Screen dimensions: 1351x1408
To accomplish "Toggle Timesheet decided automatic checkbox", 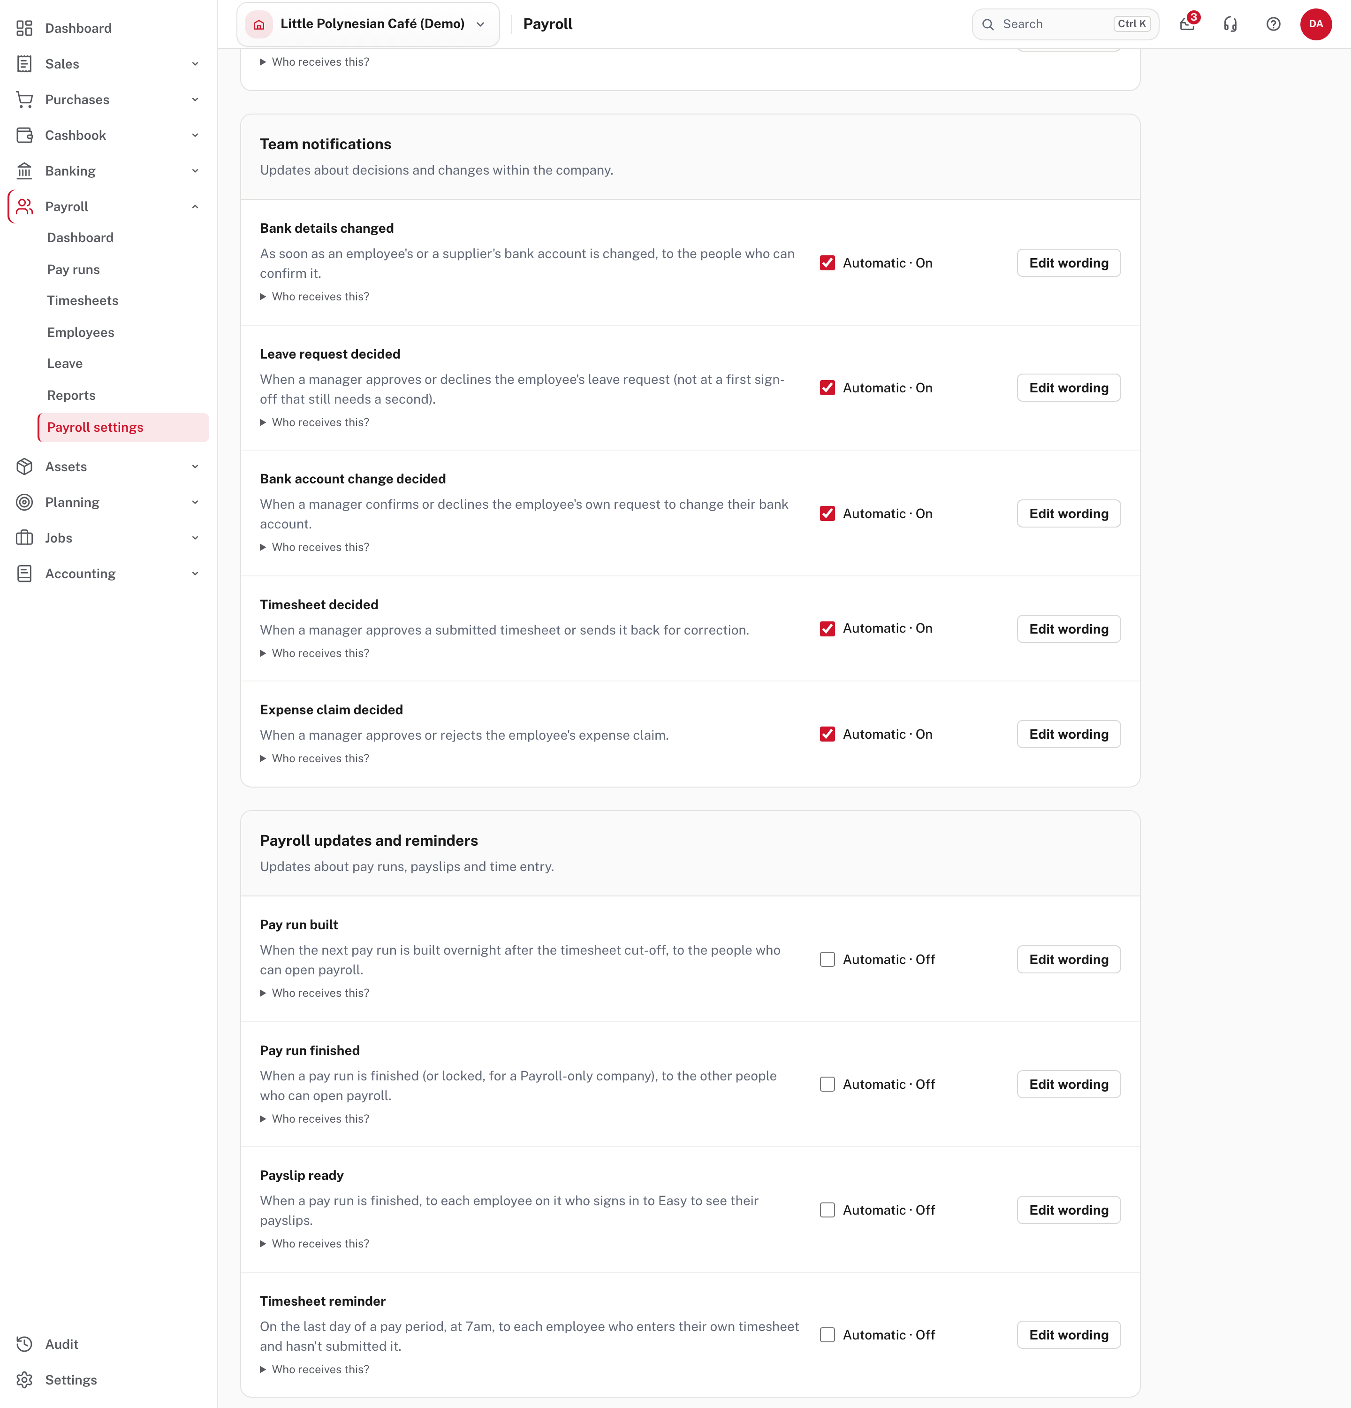I will [827, 628].
